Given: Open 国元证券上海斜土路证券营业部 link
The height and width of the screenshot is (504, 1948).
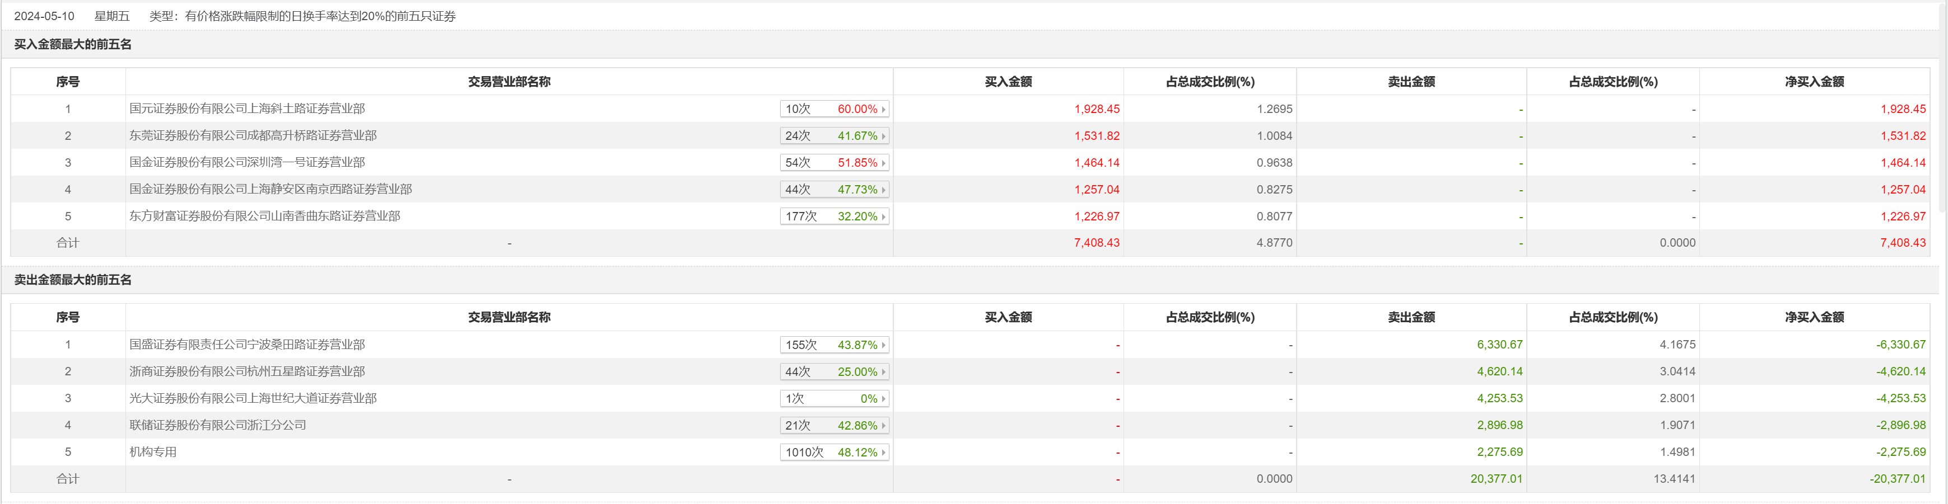Looking at the screenshot, I should pos(246,109).
